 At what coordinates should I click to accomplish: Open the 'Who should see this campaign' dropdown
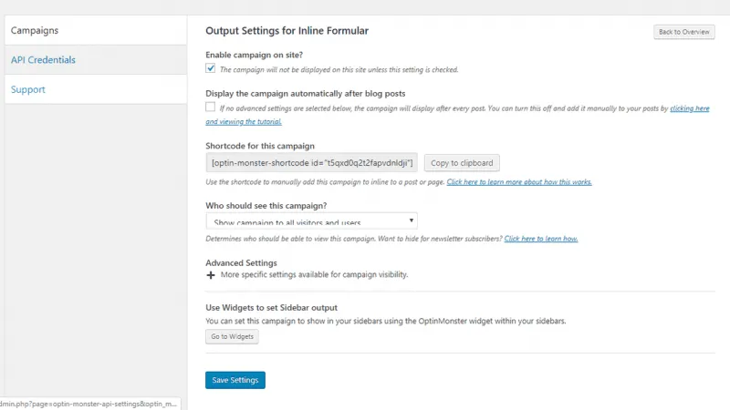(311, 220)
